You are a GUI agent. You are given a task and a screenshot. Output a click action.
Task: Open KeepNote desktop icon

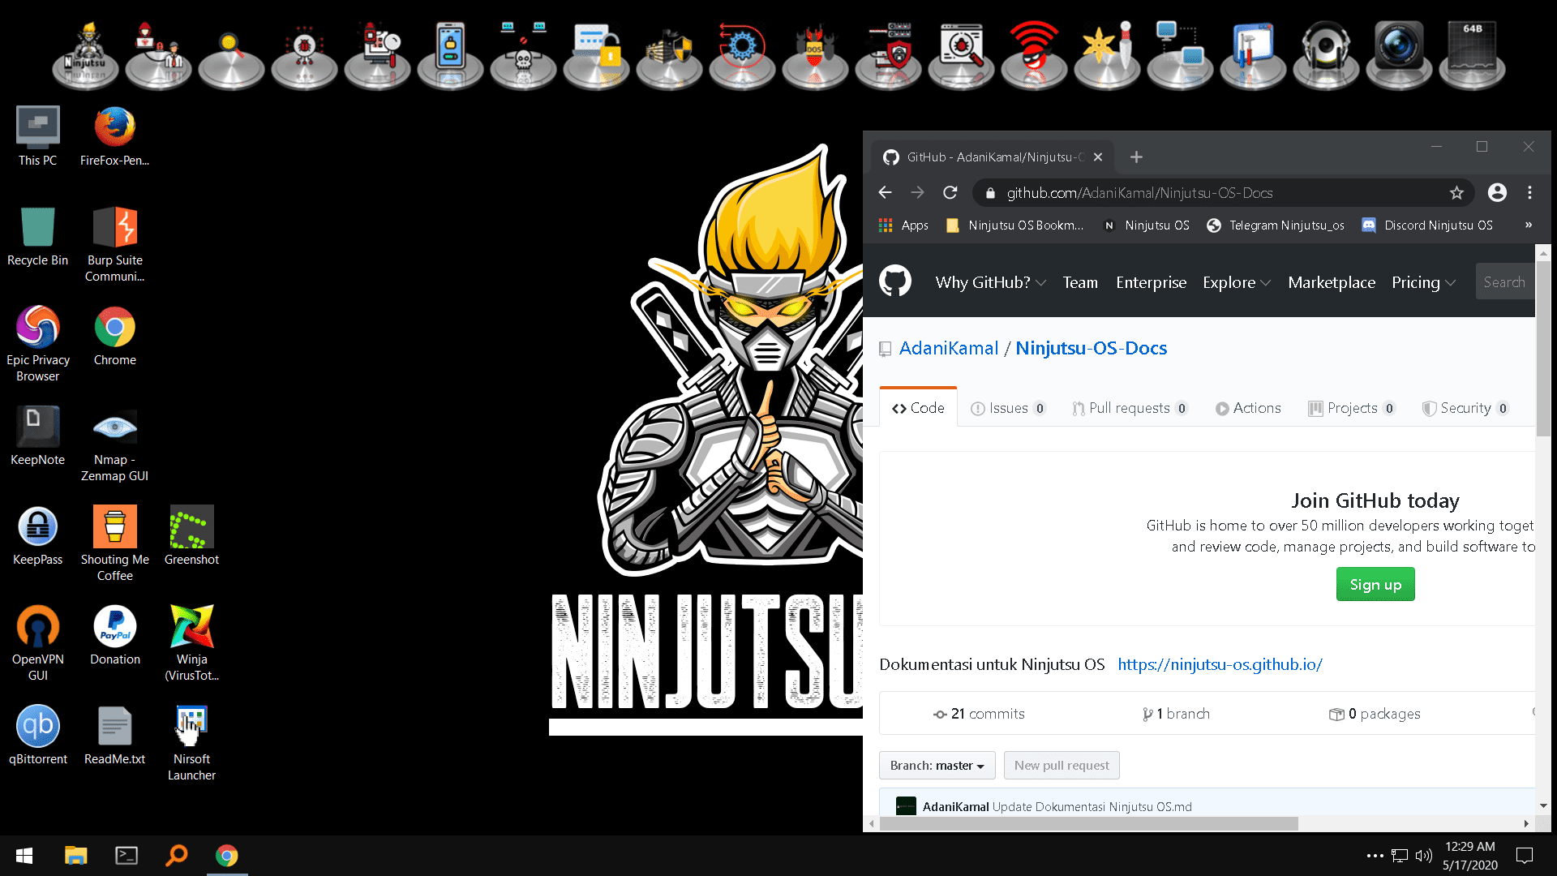37,436
